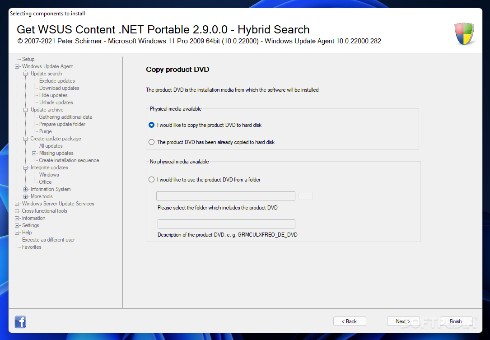Screen dimensions: 490x340
Task: Select the Update archive tree label
Action: coord(47,110)
